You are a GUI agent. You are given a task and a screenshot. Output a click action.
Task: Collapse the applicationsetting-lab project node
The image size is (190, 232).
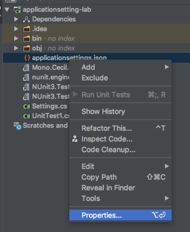(7, 10)
